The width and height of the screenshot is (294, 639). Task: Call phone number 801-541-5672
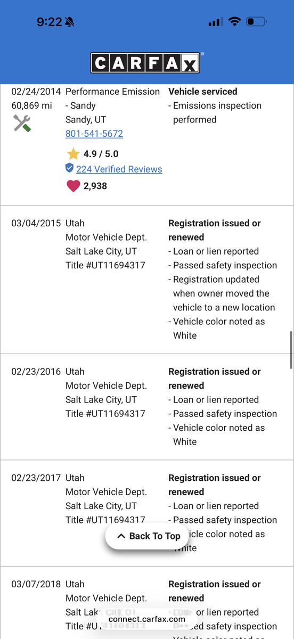pyautogui.click(x=94, y=134)
